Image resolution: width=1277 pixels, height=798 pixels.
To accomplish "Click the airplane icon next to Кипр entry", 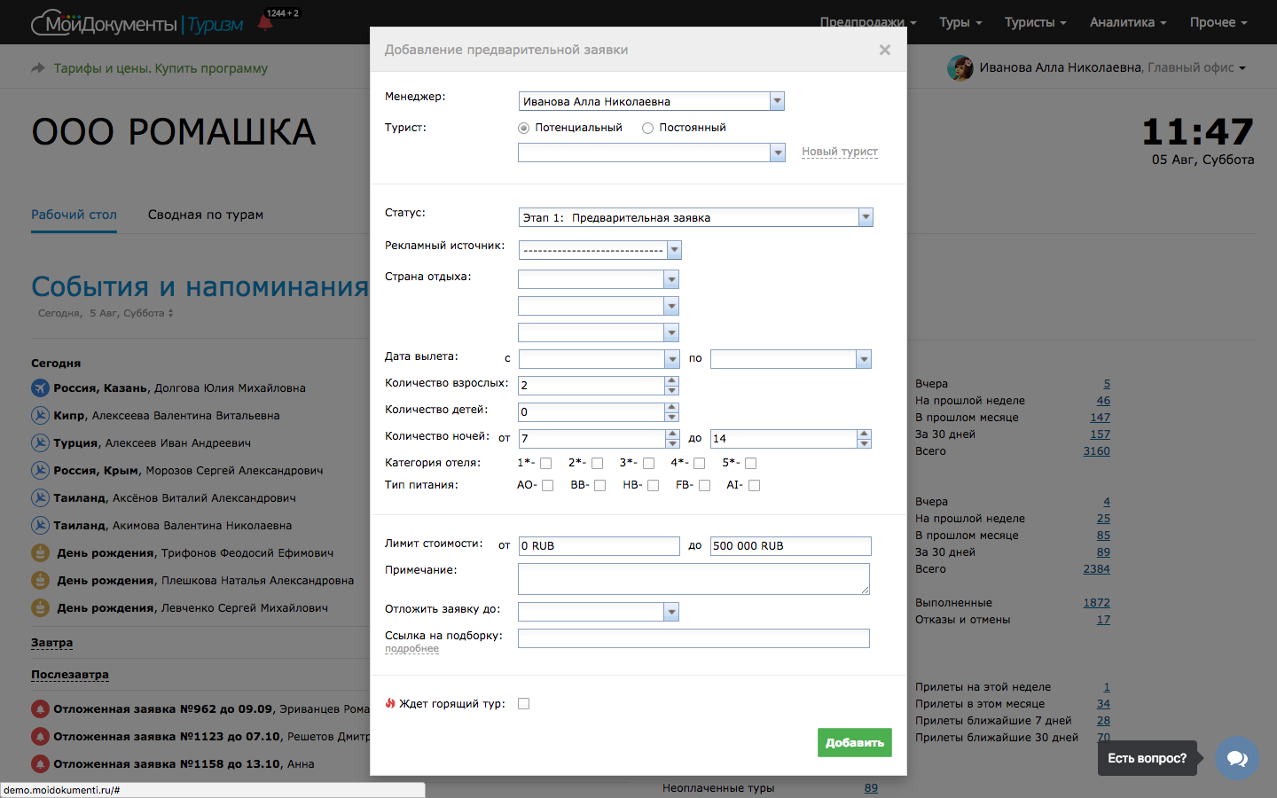I will pyautogui.click(x=39, y=415).
